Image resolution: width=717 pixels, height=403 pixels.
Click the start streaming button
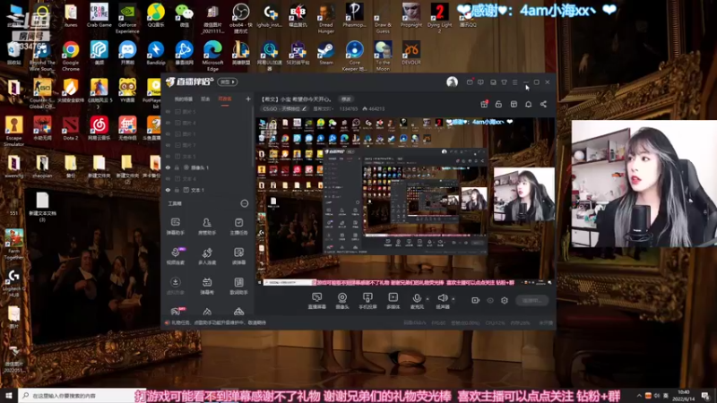point(531,301)
